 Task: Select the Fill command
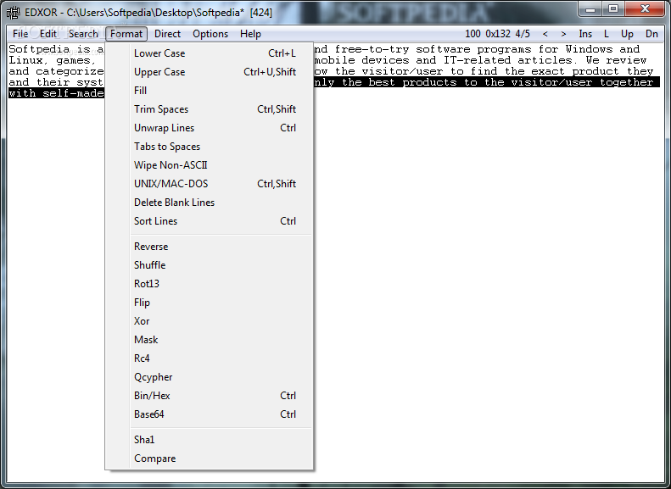coord(210,91)
